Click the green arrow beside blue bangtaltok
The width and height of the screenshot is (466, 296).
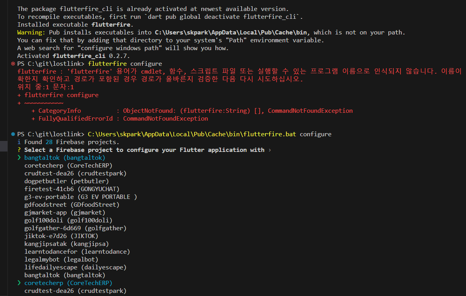[19, 157]
